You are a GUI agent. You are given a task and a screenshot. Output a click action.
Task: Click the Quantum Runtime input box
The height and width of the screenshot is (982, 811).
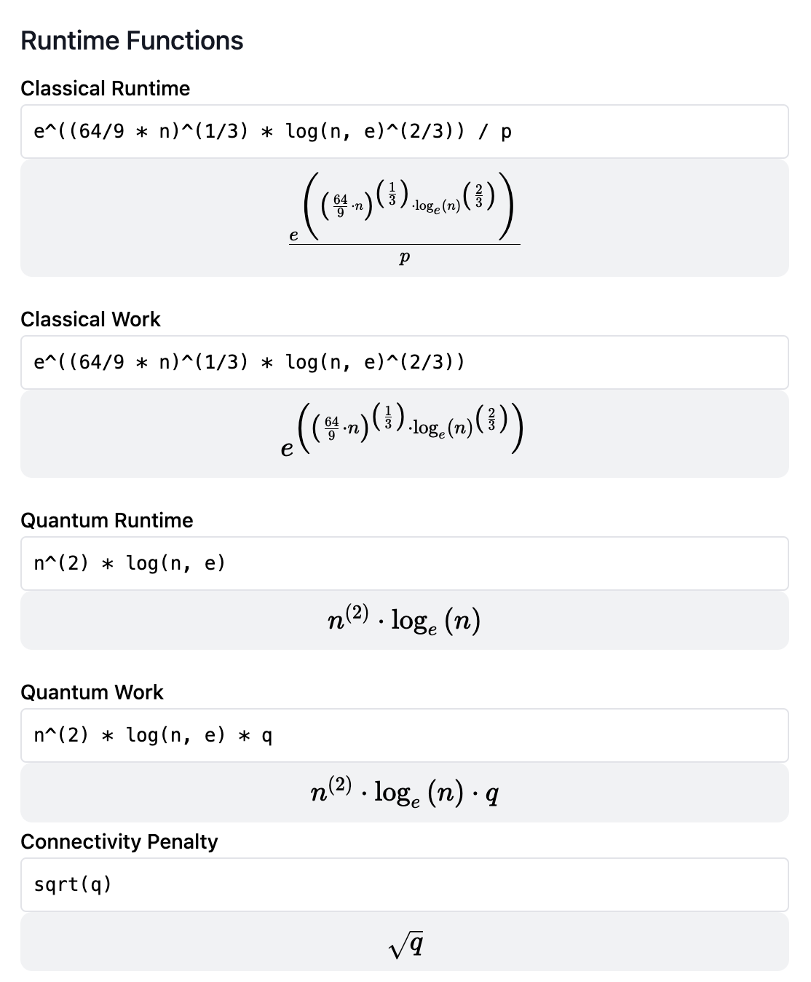[x=404, y=564]
